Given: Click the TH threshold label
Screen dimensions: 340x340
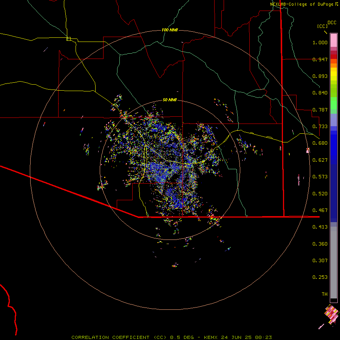Looking at the screenshot, I should tap(325, 294).
